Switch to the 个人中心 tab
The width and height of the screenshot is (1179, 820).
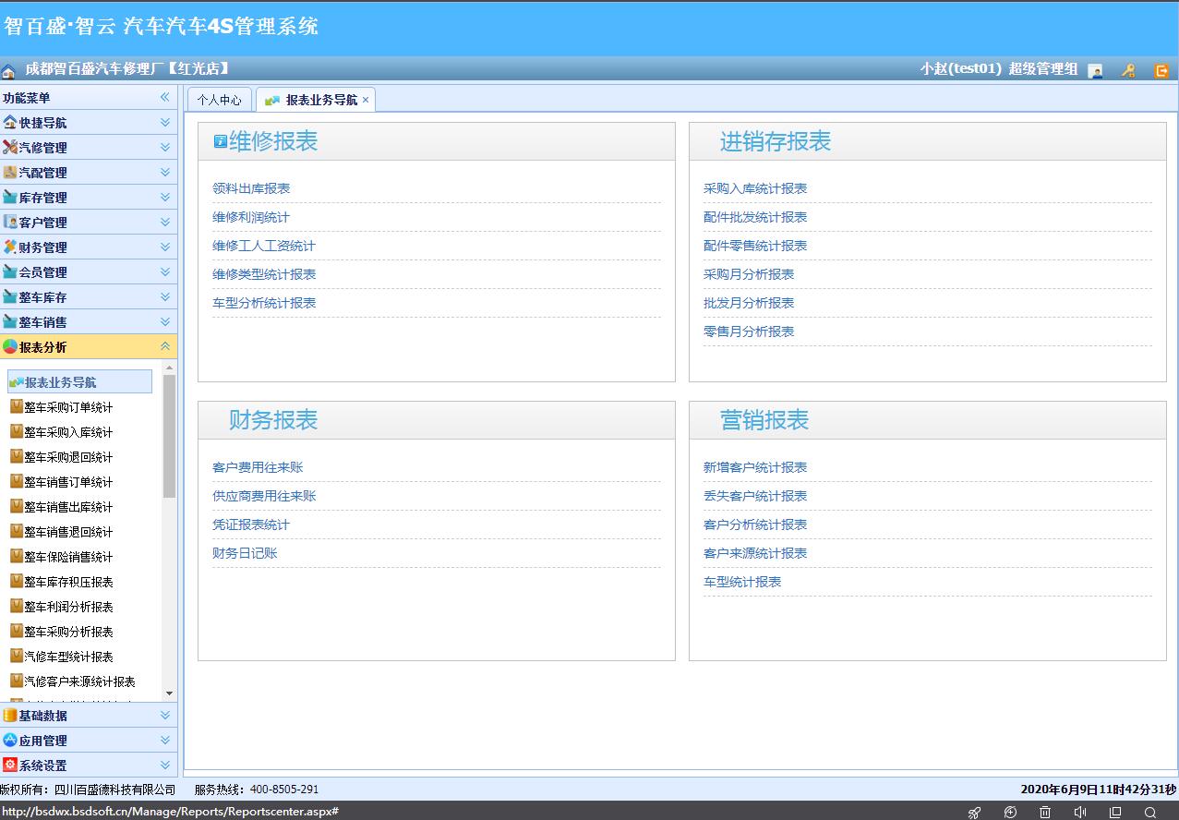click(219, 100)
